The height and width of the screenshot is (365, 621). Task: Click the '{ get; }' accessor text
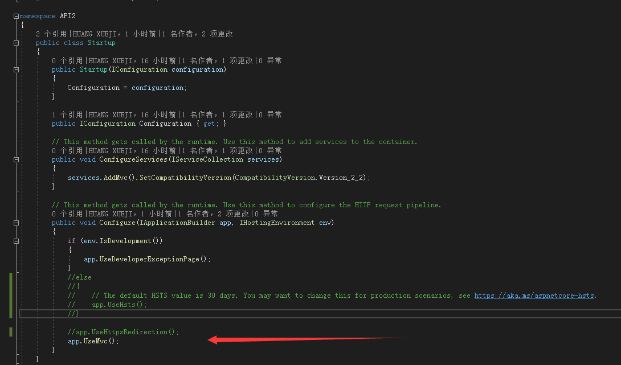(x=211, y=124)
